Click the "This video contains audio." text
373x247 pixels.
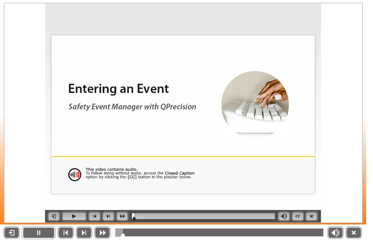point(111,169)
